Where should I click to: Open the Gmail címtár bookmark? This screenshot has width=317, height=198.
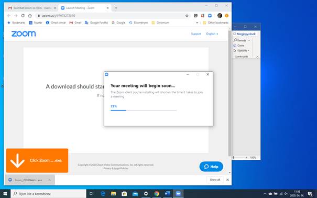click(56, 23)
